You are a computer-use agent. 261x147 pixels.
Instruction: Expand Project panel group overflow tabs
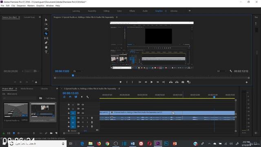pos(57,89)
